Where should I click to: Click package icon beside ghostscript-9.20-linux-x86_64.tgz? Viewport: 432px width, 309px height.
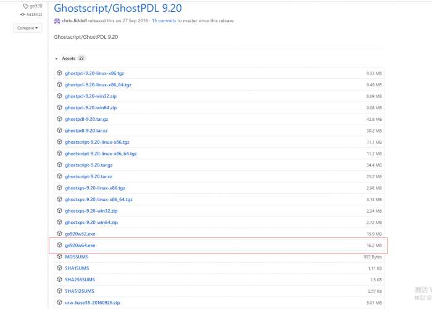coord(59,154)
